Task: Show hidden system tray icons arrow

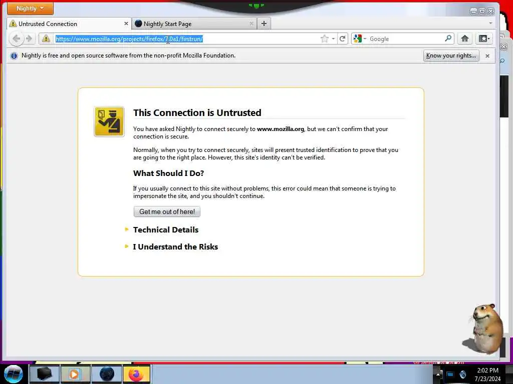Action: pyautogui.click(x=438, y=374)
